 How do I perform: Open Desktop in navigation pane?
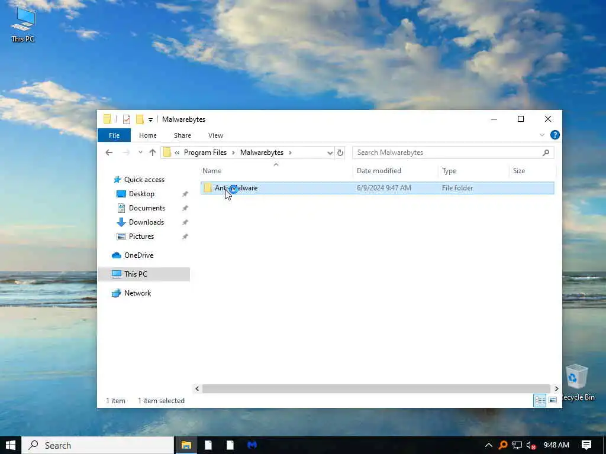(141, 194)
